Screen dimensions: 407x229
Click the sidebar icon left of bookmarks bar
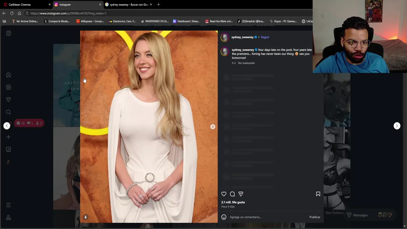point(4,21)
